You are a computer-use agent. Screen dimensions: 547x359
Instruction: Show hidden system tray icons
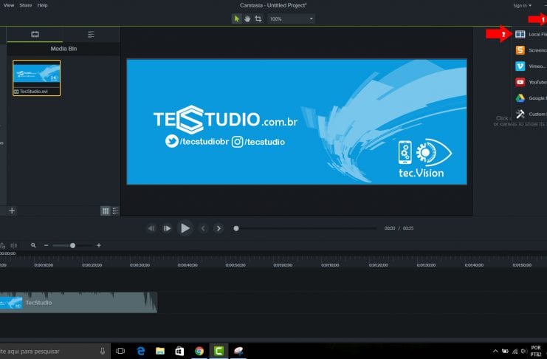(x=495, y=352)
